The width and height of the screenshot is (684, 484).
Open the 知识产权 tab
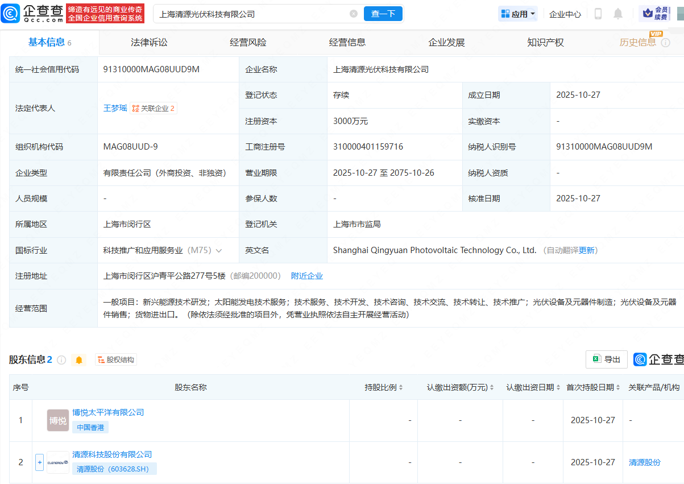tap(544, 42)
